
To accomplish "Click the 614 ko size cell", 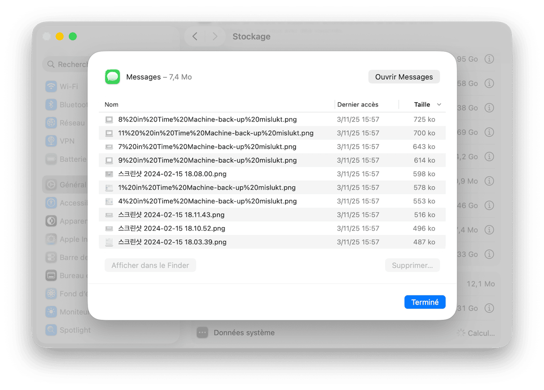I will [424, 160].
